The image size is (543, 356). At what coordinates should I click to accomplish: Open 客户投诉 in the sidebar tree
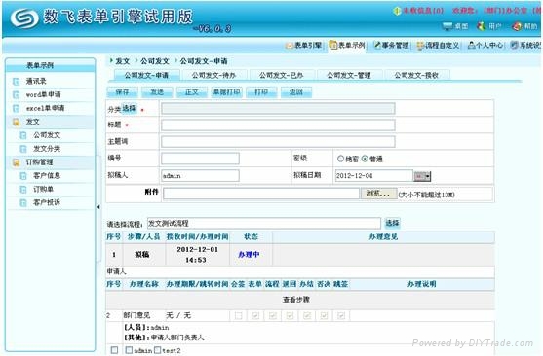pyautogui.click(x=47, y=202)
